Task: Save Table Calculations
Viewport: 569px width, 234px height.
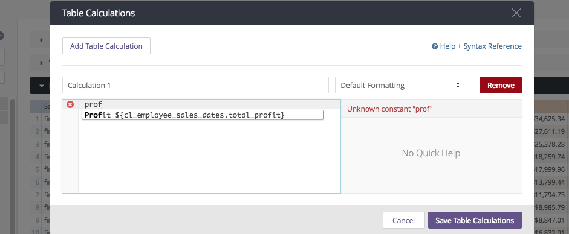Action: (475, 220)
